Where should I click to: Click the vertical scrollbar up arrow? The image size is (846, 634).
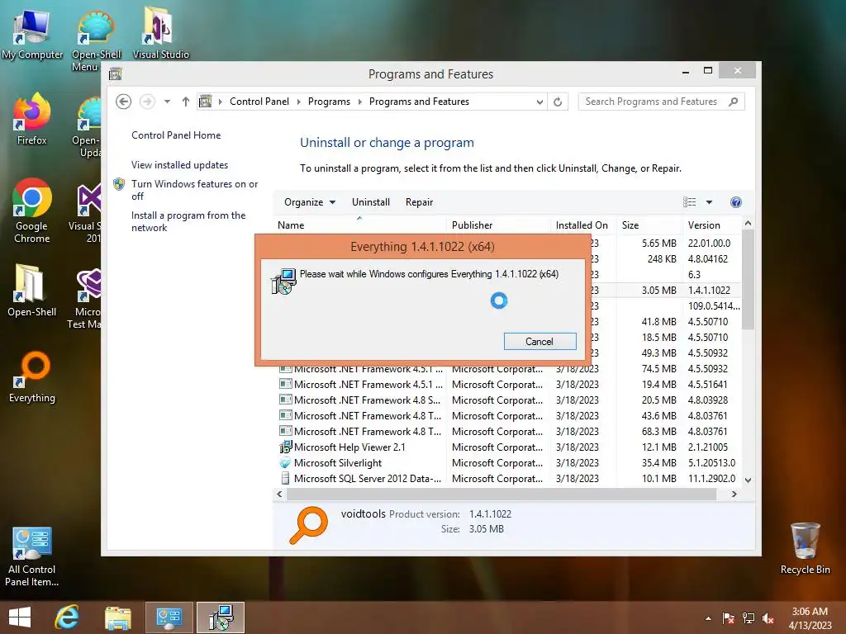click(x=748, y=223)
